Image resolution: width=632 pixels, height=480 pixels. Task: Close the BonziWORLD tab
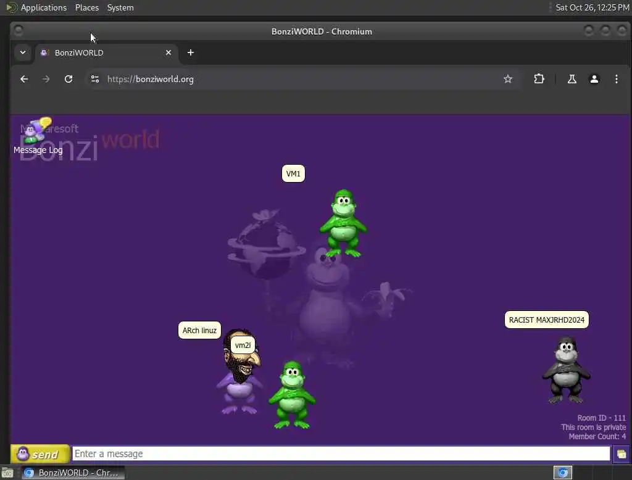168,53
